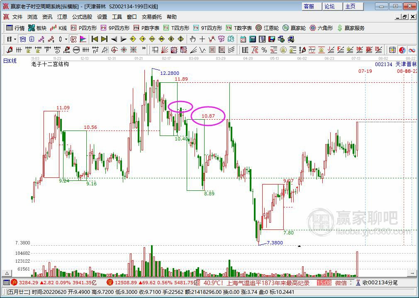Viewport: 419px width, 298px height.
Task: Open the 赢家轮 wheel tool
Action: (x=294, y=28)
